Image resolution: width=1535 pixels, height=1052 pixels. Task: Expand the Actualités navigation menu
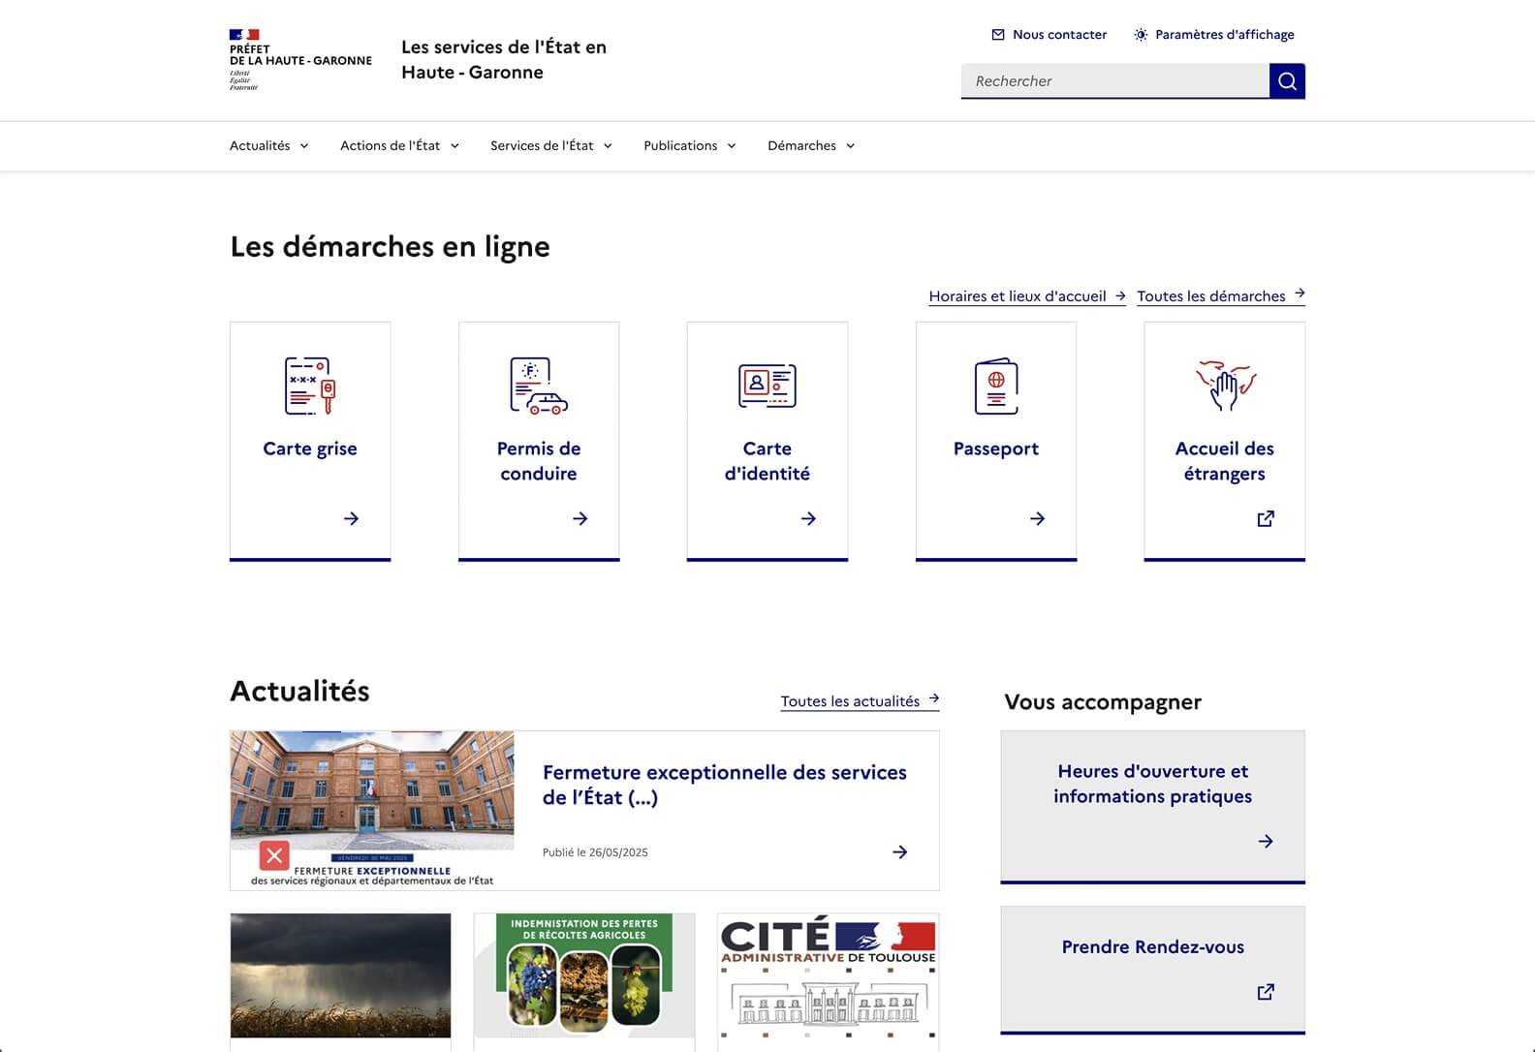[x=268, y=146]
